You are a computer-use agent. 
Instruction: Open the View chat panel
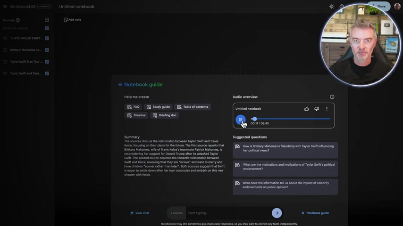click(x=140, y=213)
